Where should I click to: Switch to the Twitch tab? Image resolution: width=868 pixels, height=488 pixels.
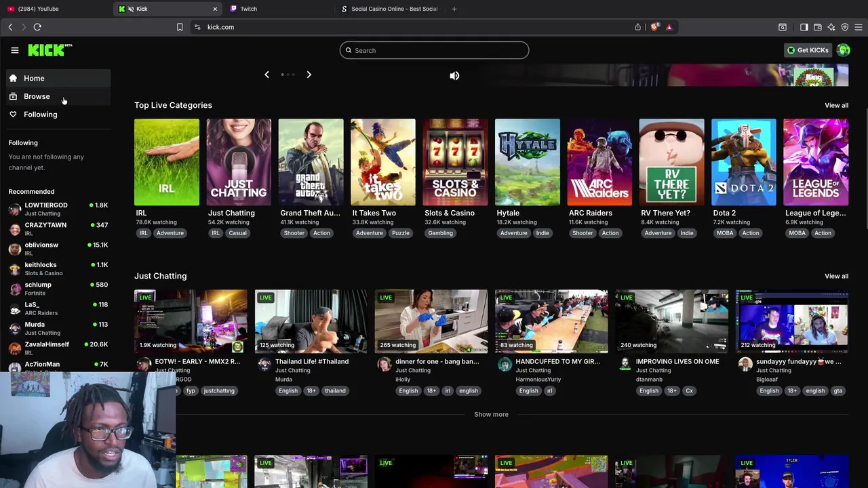point(278,9)
